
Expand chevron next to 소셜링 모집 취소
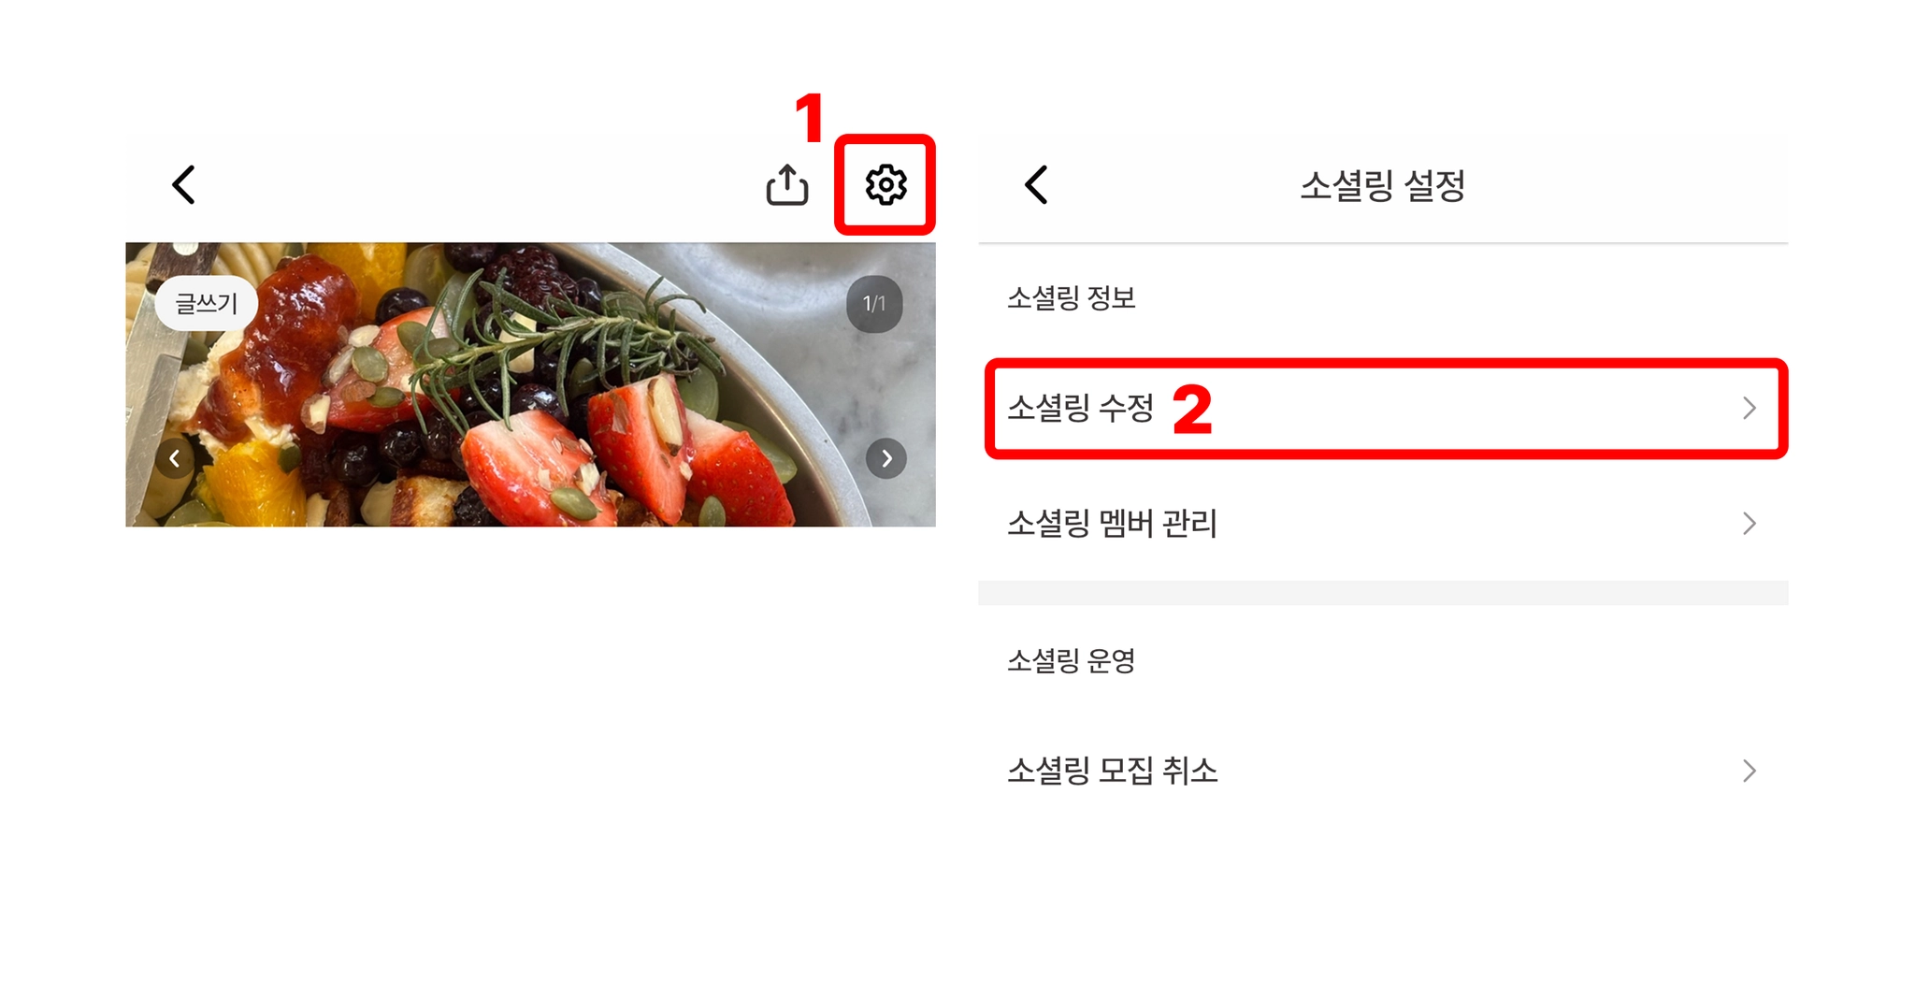[x=1749, y=771]
